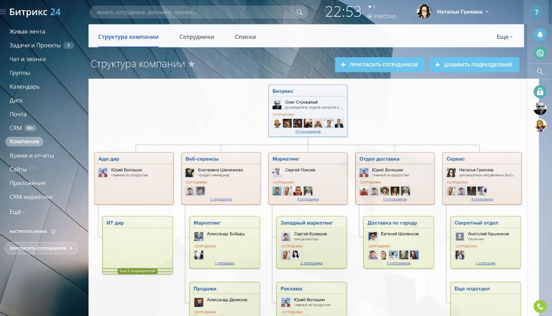This screenshot has height=316, width=552.
Task: Open Живая лента in the sidebar
Action: click(27, 31)
